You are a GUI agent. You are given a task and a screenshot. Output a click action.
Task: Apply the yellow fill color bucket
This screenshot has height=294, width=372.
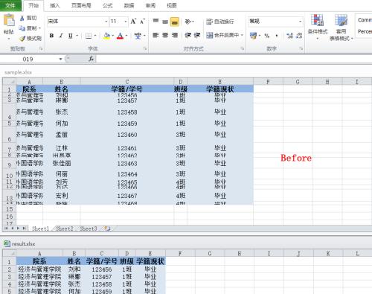coord(107,36)
